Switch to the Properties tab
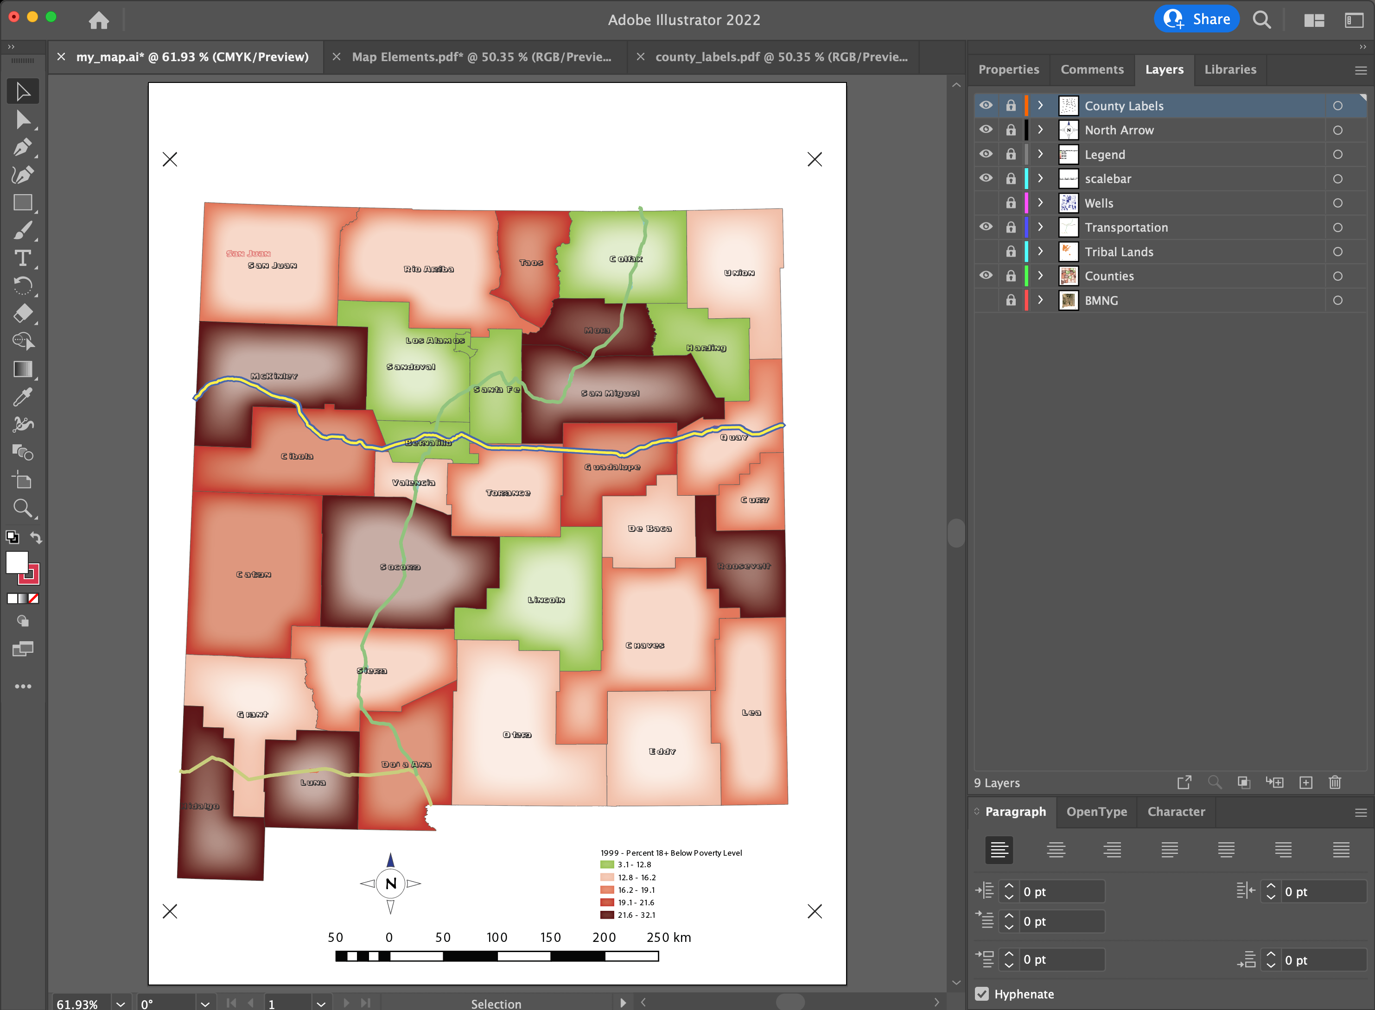 [1009, 69]
